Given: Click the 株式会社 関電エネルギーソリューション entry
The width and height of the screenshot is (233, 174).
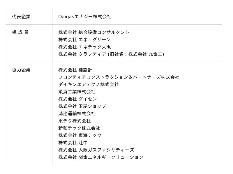Looking at the screenshot, I should pos(101,157).
